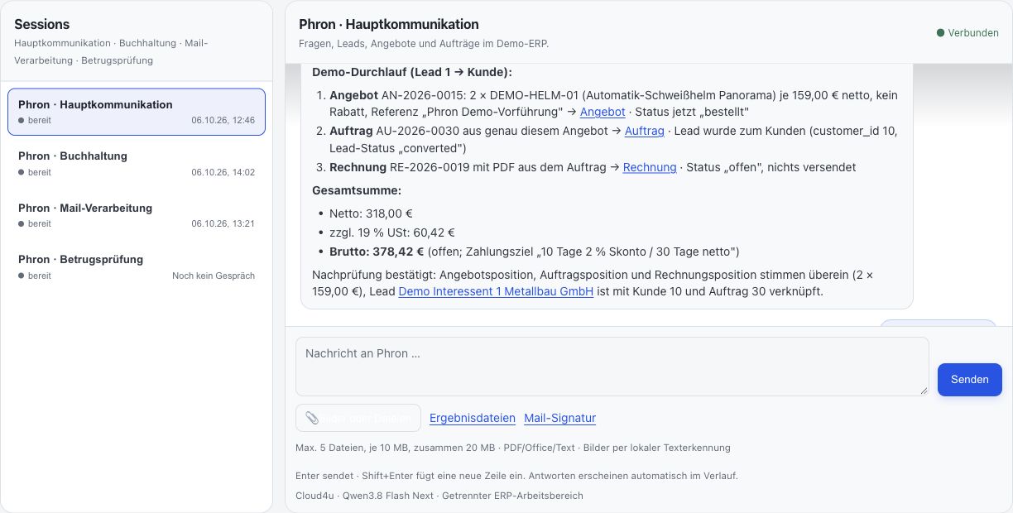Viewport: 1013px width, 513px height.
Task: Click the Cloud4u · Qwen3.8 Flash Next footer
Action: pos(439,496)
